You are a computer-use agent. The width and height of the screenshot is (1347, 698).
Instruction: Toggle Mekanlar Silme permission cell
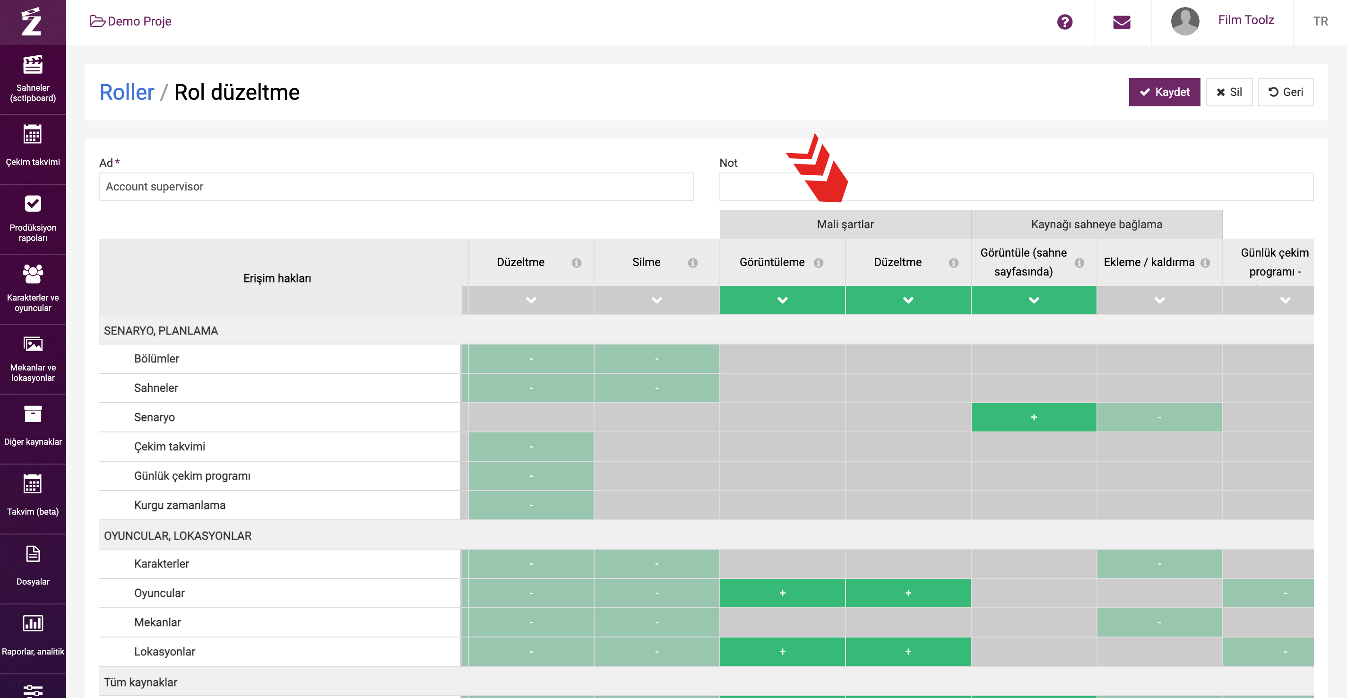point(657,622)
